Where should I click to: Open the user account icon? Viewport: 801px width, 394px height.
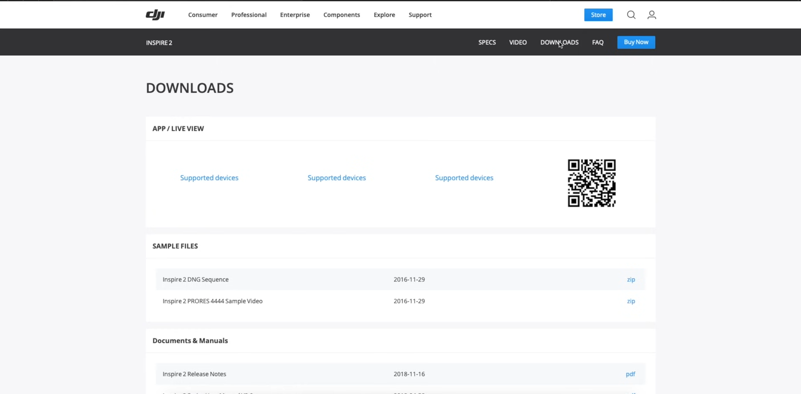[651, 15]
